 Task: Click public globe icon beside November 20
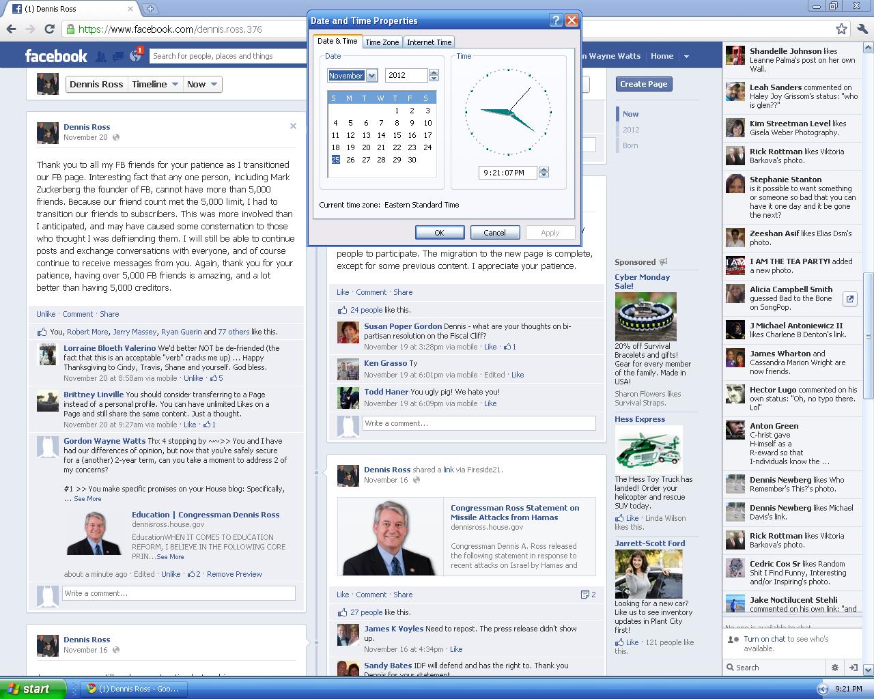point(115,137)
